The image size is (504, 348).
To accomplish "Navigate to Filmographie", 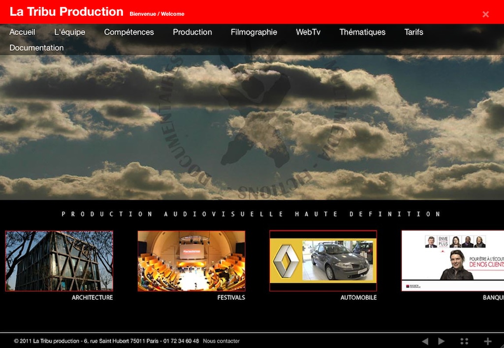I will 253,32.
